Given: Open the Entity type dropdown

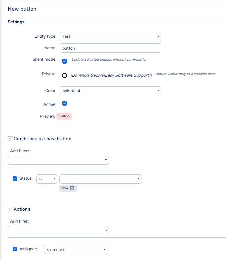Looking at the screenshot, I should pyautogui.click(x=110, y=36).
